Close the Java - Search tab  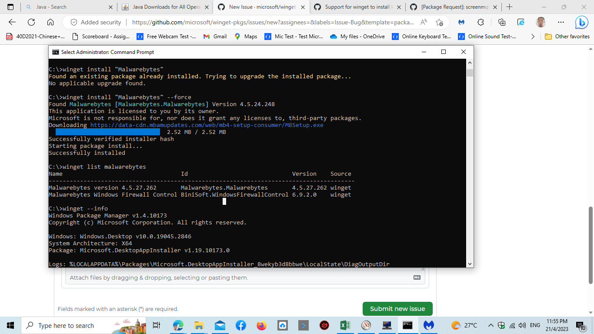click(x=110, y=7)
